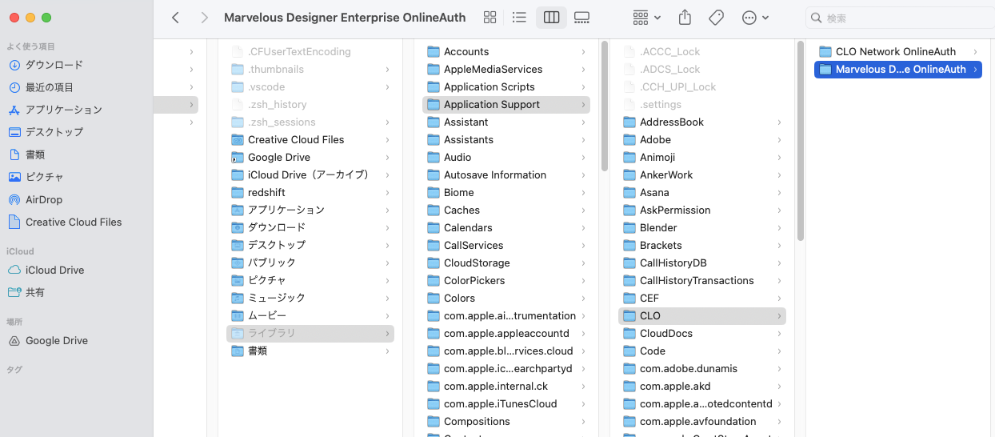
Task: Open the group-by options dropdown
Action: [x=646, y=18]
